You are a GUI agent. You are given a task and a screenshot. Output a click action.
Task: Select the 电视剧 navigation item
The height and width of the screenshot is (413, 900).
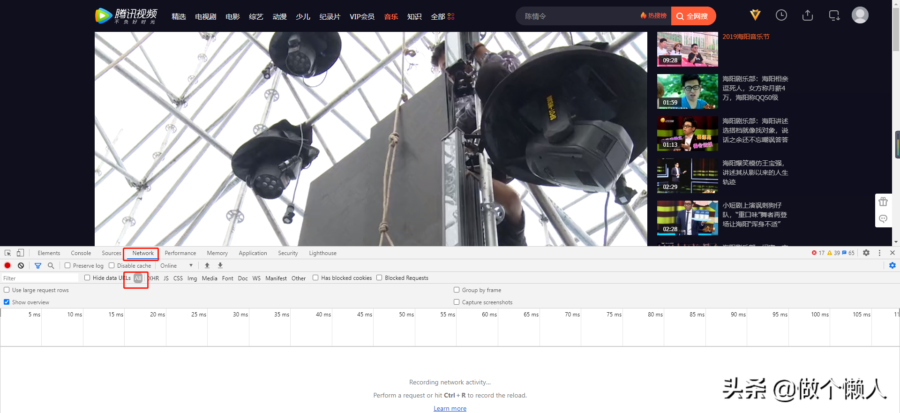[x=205, y=16]
